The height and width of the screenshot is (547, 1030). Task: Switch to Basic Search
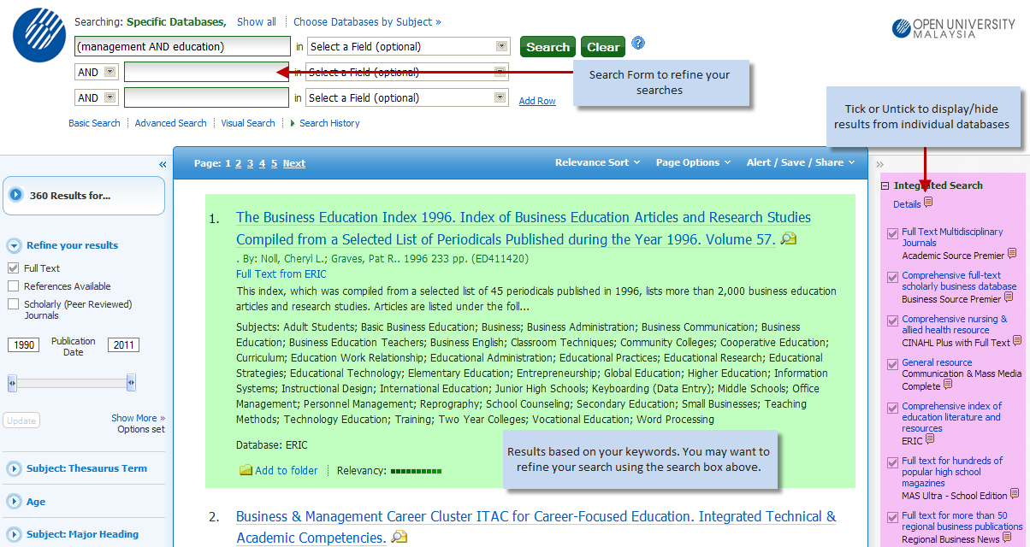point(94,123)
